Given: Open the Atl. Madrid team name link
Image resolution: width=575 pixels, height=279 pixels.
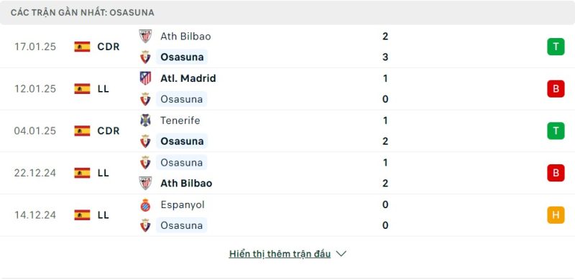Looking at the screenshot, I should coord(188,78).
